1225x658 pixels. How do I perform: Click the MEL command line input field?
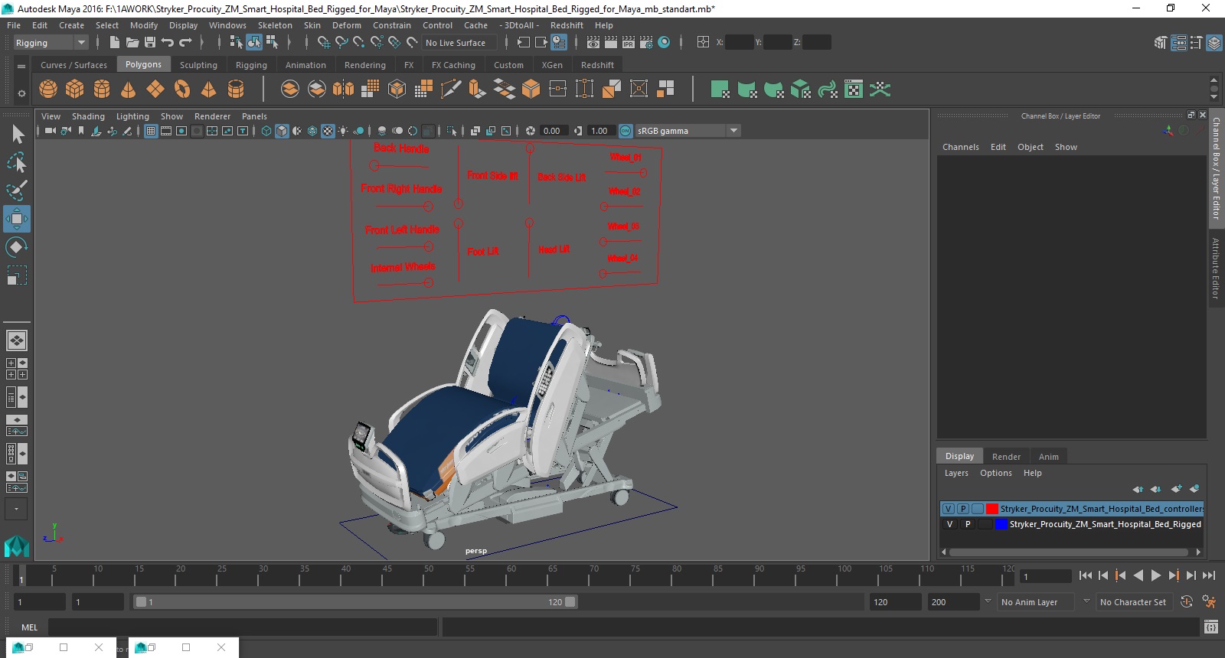pyautogui.click(x=243, y=627)
